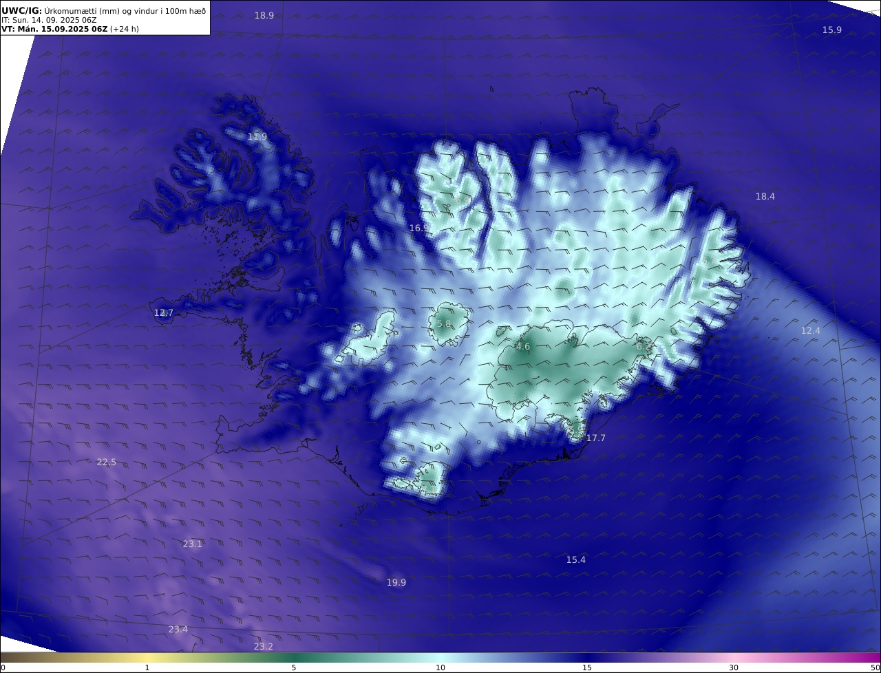Click the 23.4 value near the bottom
The width and height of the screenshot is (881, 673).
pyautogui.click(x=178, y=629)
